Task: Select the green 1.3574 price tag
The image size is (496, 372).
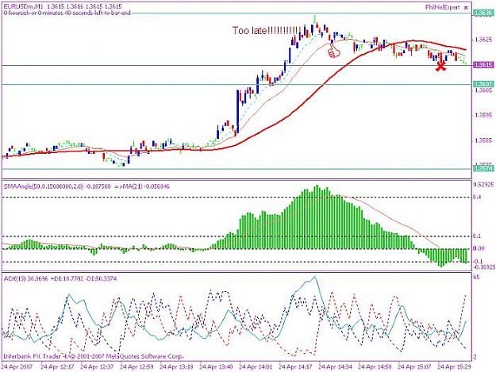Action: 483,168
